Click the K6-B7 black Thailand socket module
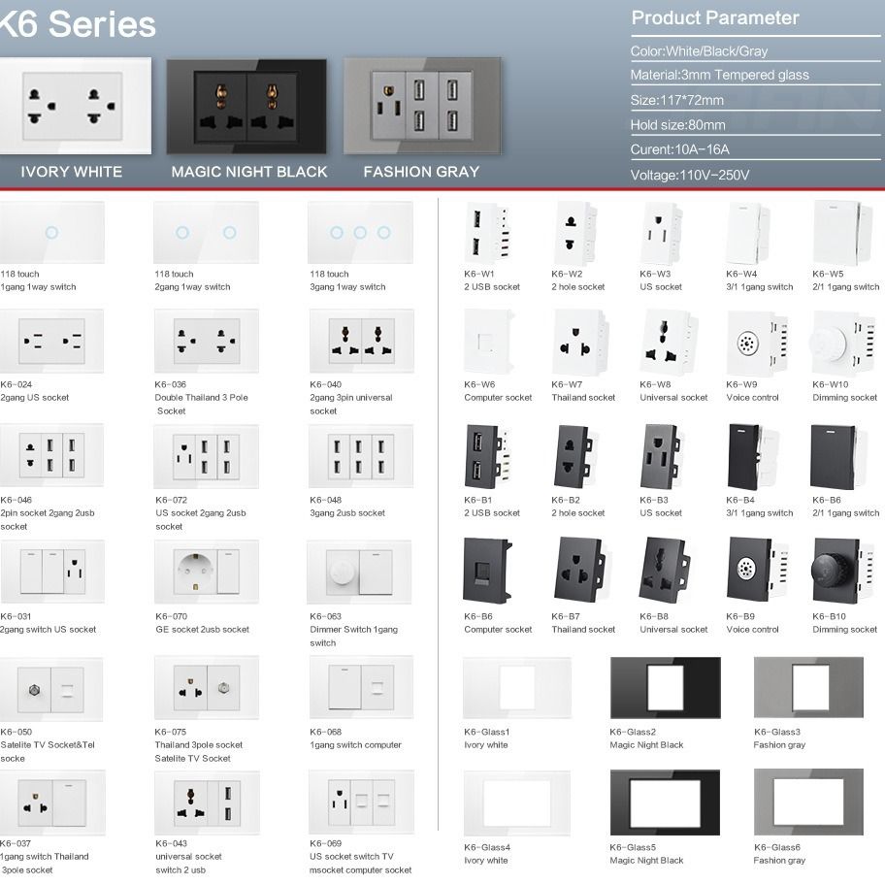The width and height of the screenshot is (885, 885). click(x=576, y=571)
